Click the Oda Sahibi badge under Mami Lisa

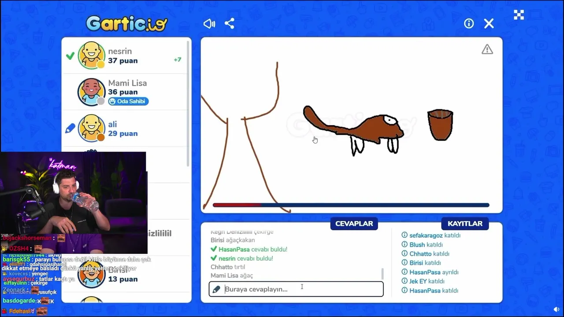click(x=128, y=101)
